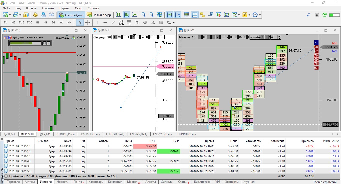Zoom in on the chart
This screenshot has width=341, height=184.
click(143, 15)
